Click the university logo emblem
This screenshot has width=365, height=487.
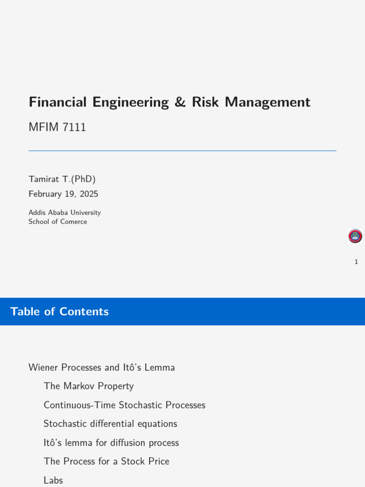(x=355, y=236)
